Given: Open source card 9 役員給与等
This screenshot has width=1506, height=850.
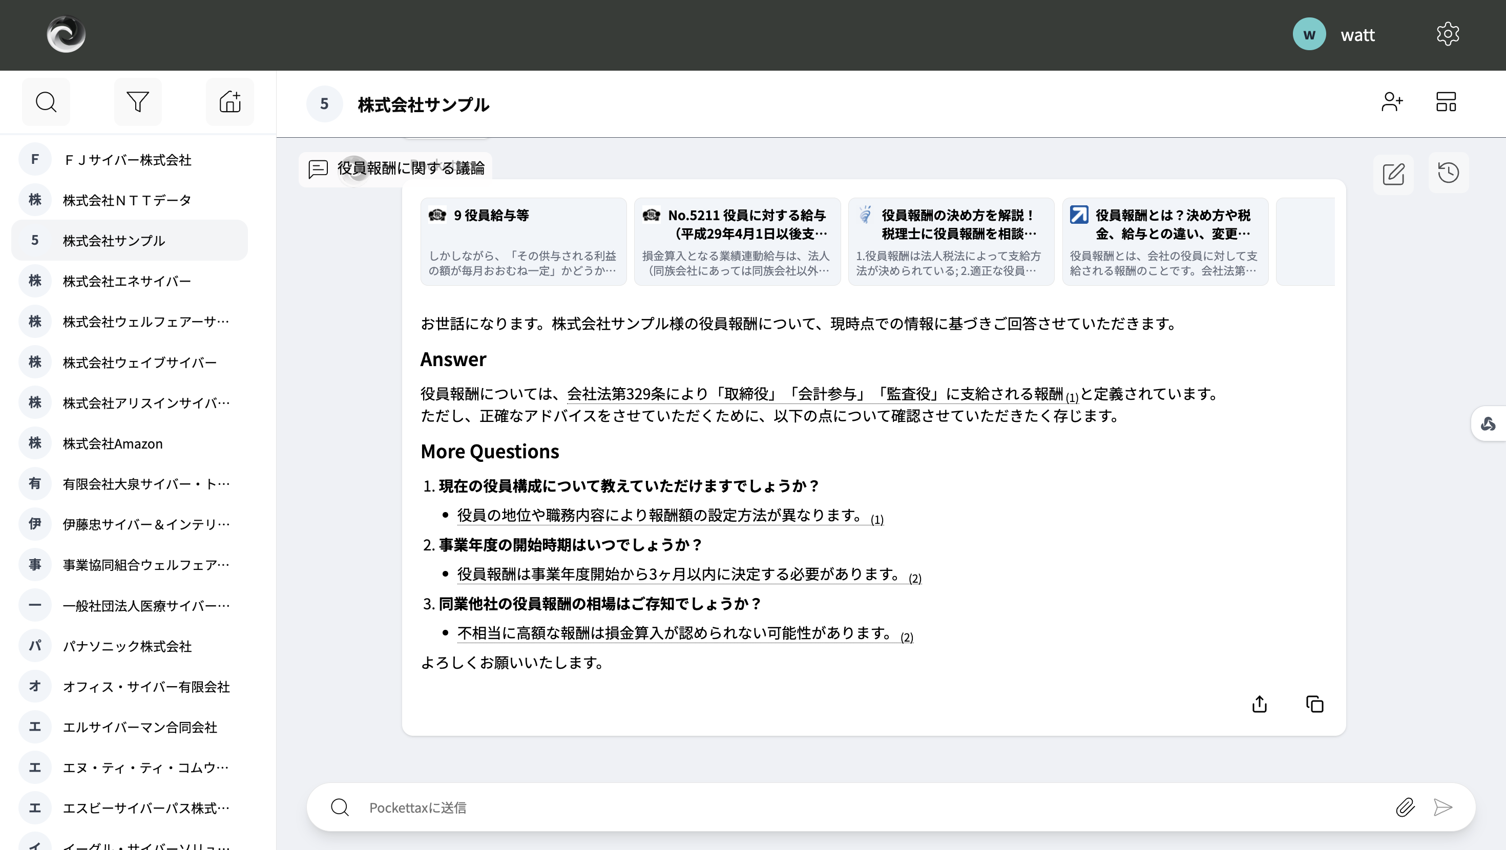Looking at the screenshot, I should click(523, 242).
